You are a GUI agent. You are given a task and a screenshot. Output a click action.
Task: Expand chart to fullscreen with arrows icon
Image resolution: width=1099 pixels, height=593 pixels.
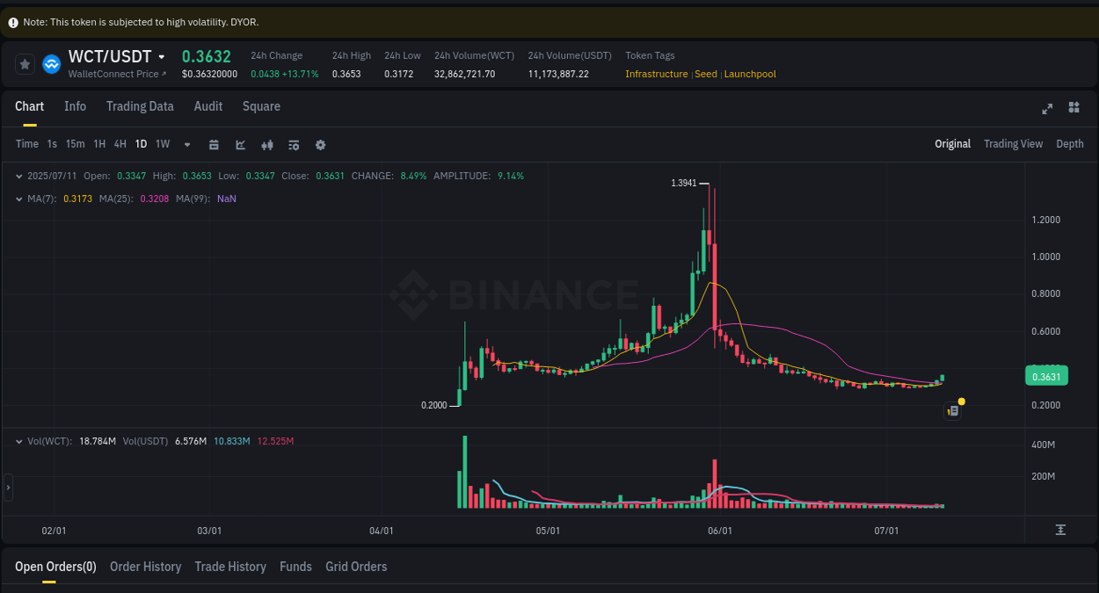(1047, 108)
